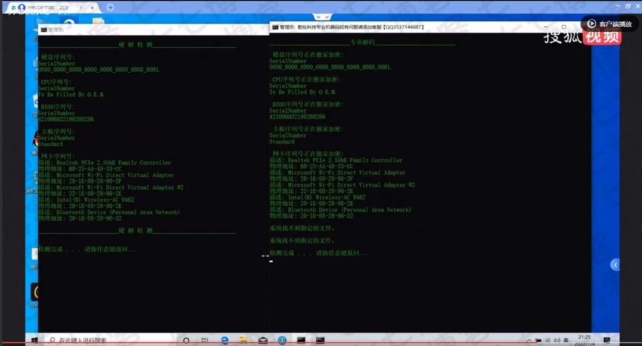Open File Explorer from the taskbar
This screenshot has width=642, height=346.
pyautogui.click(x=244, y=340)
